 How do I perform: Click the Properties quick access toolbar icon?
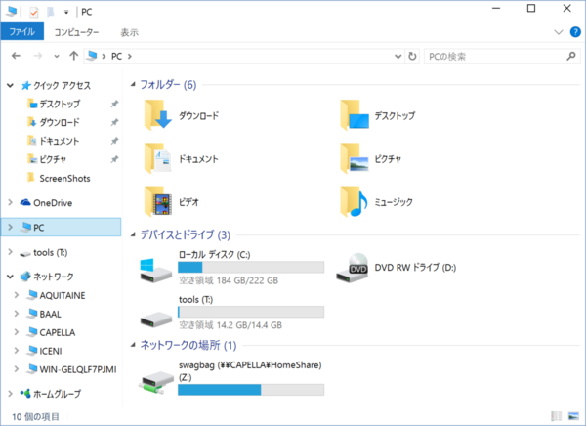[34, 12]
